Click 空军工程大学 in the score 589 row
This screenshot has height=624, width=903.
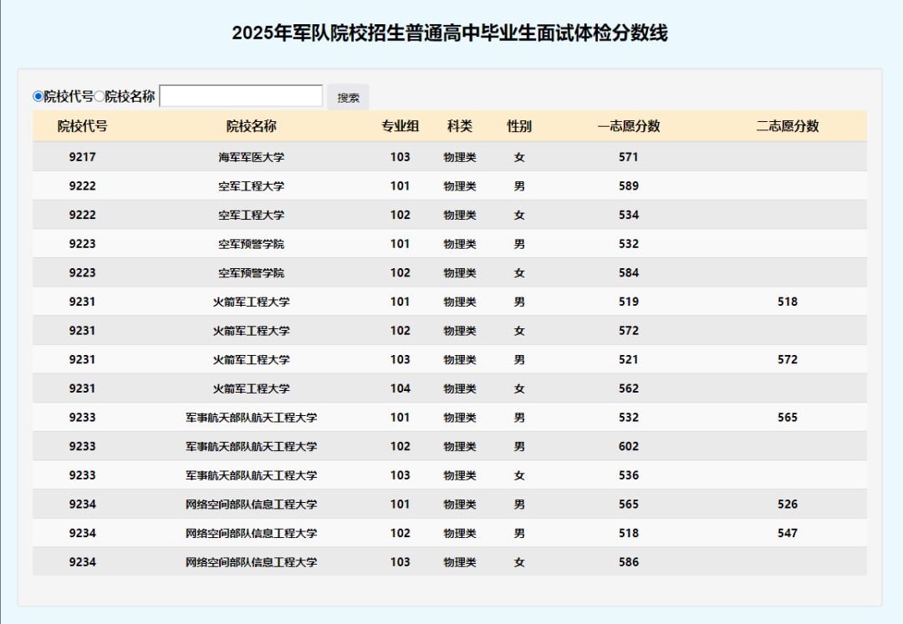click(x=251, y=185)
